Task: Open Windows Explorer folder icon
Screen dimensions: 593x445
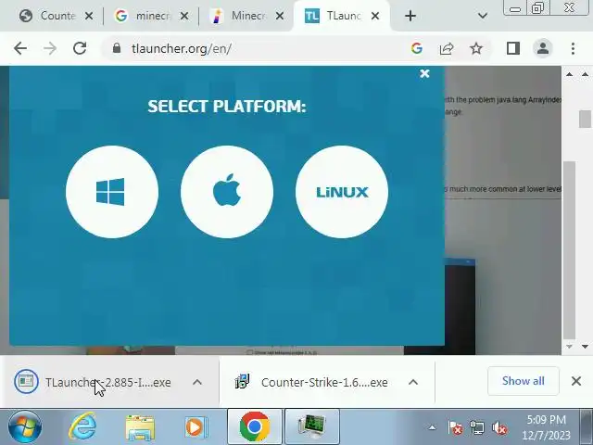Action: pyautogui.click(x=140, y=426)
